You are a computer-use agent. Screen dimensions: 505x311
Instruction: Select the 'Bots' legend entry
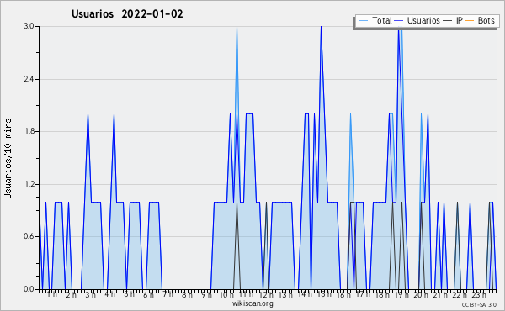(486, 20)
